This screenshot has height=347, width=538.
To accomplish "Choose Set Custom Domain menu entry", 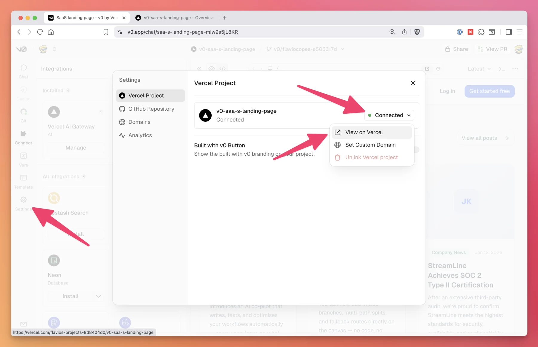I will (x=372, y=145).
